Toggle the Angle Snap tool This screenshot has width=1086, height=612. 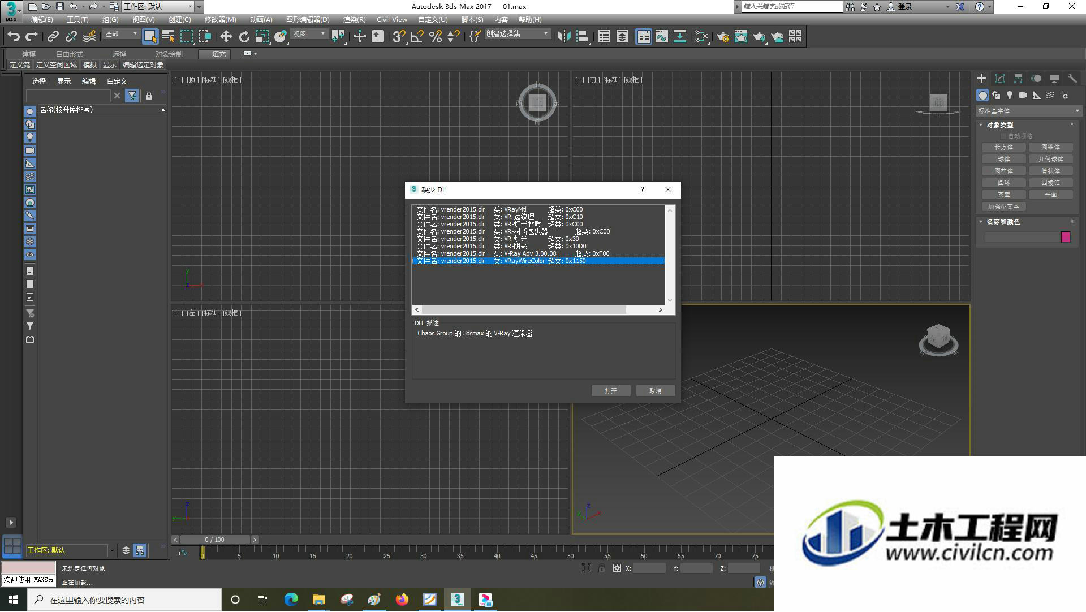pyautogui.click(x=417, y=37)
